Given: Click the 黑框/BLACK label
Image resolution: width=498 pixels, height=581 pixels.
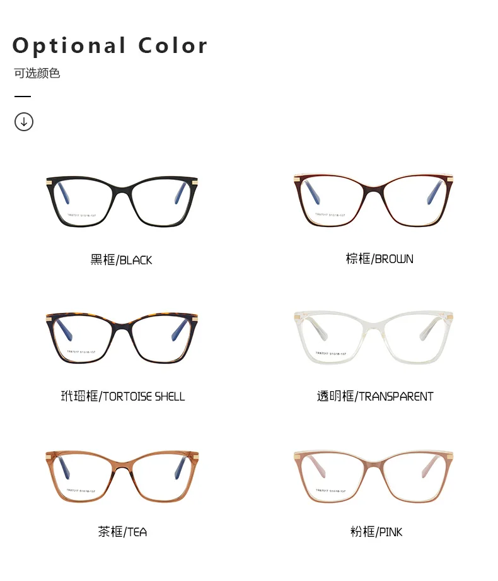Looking at the screenshot, I should point(121,260).
